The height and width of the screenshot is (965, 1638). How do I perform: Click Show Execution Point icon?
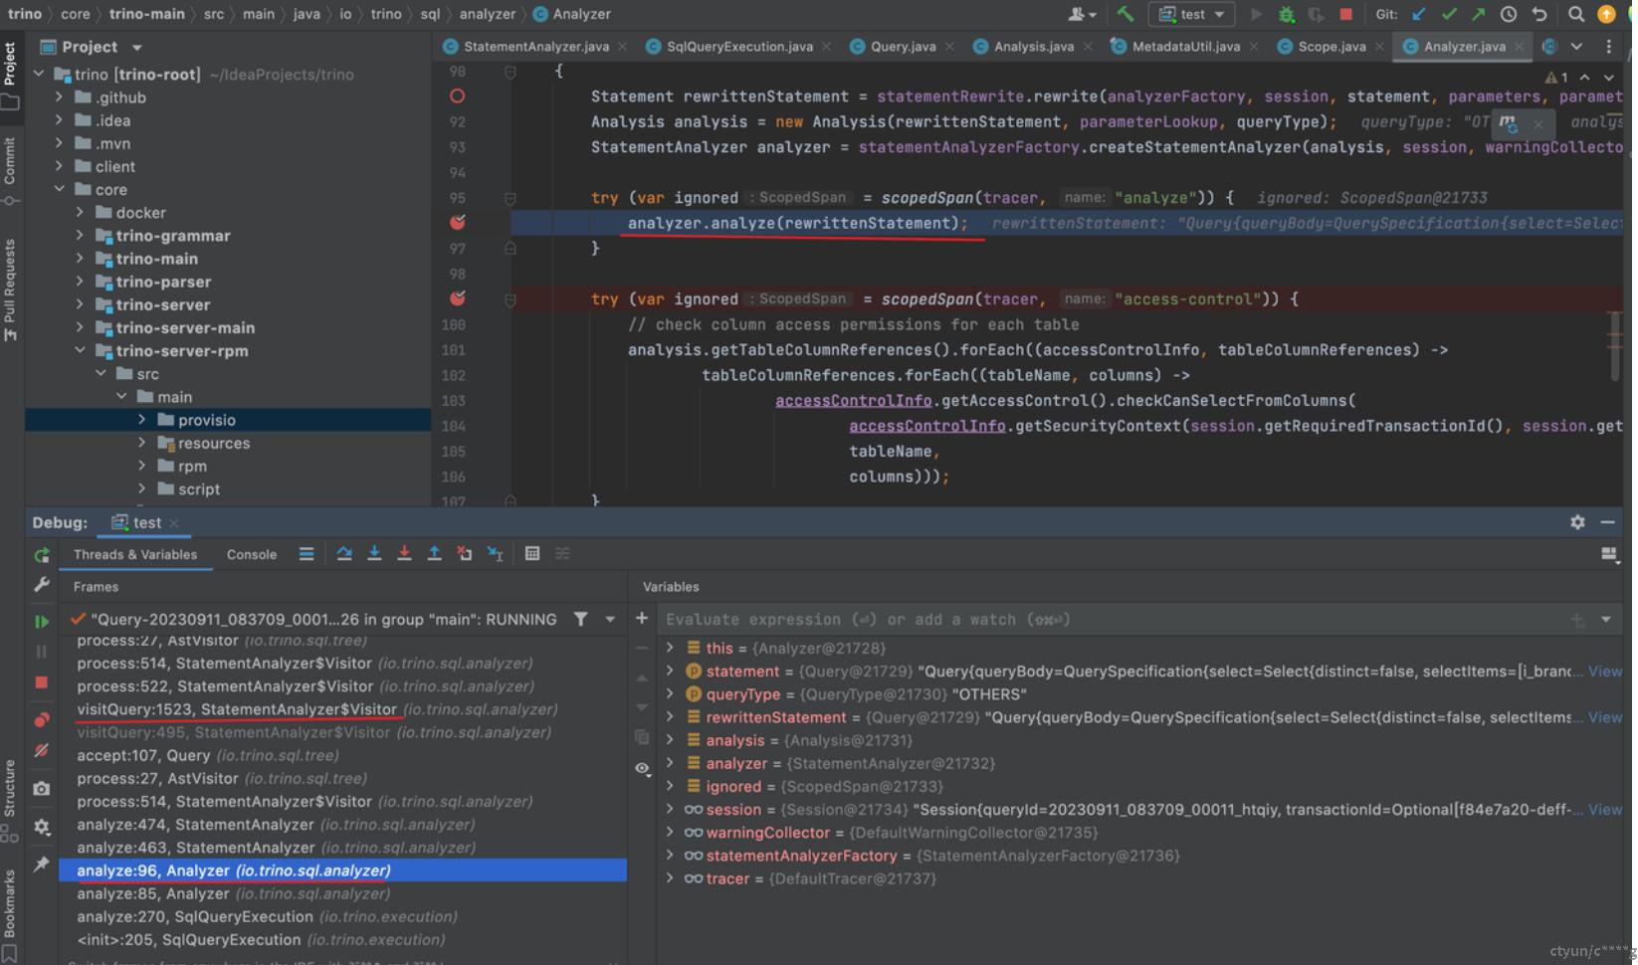coord(306,553)
